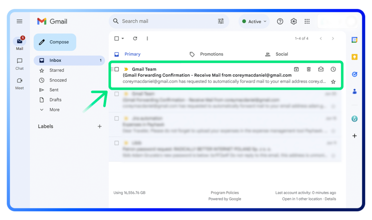Delete the Gmail Team email
This screenshot has width=372, height=220.
coord(309,69)
